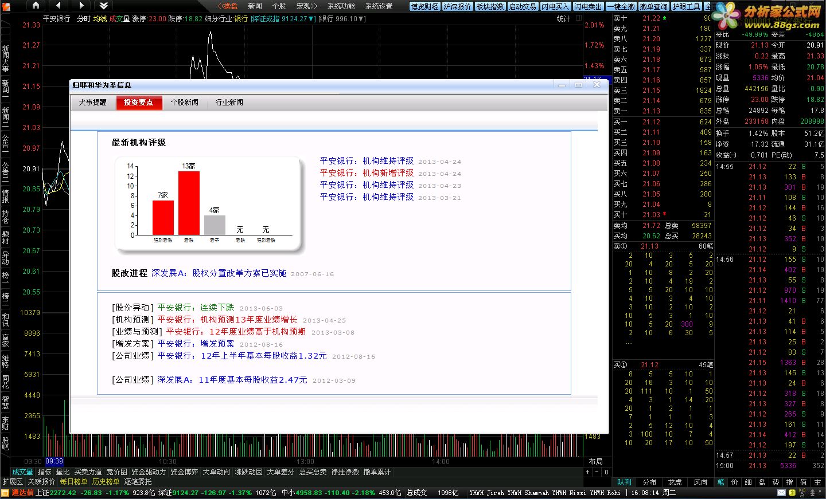826x499 pixels.
Task: Click the minus zoom button under 布局
Action: pyautogui.click(x=597, y=472)
